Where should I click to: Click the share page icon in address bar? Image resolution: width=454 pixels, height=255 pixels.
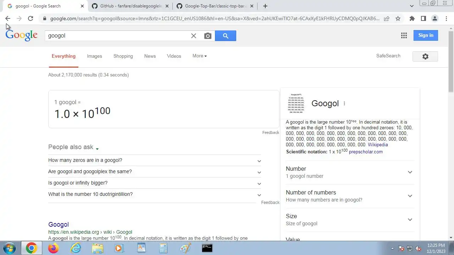tap(387, 18)
